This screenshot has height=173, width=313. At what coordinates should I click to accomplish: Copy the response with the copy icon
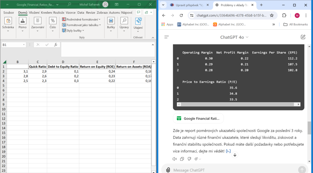pos(182,159)
